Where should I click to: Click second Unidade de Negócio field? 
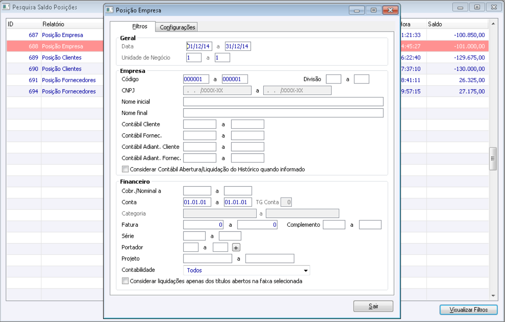222,58
